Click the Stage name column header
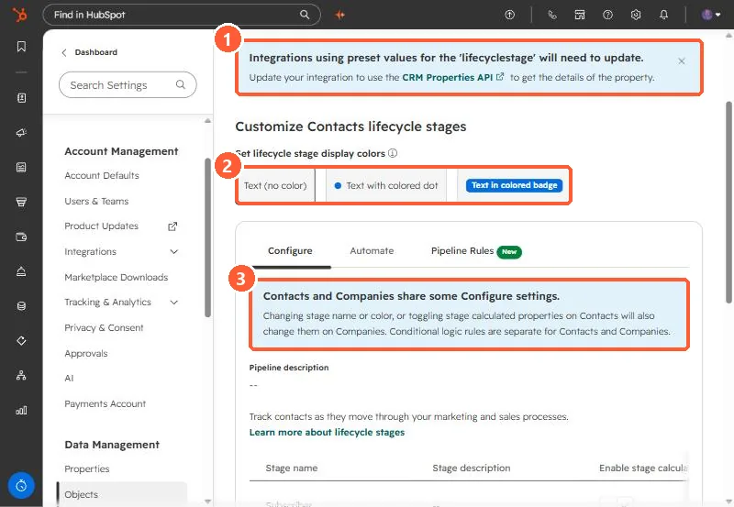The image size is (734, 507). [x=292, y=468]
